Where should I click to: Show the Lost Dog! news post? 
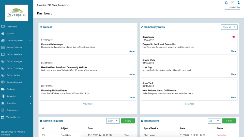point(233,74)
